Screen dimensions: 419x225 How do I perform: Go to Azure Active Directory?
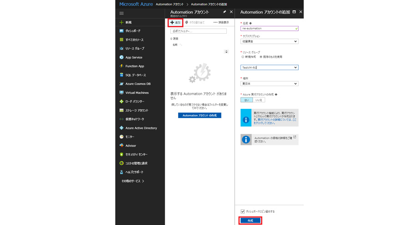coord(141,128)
